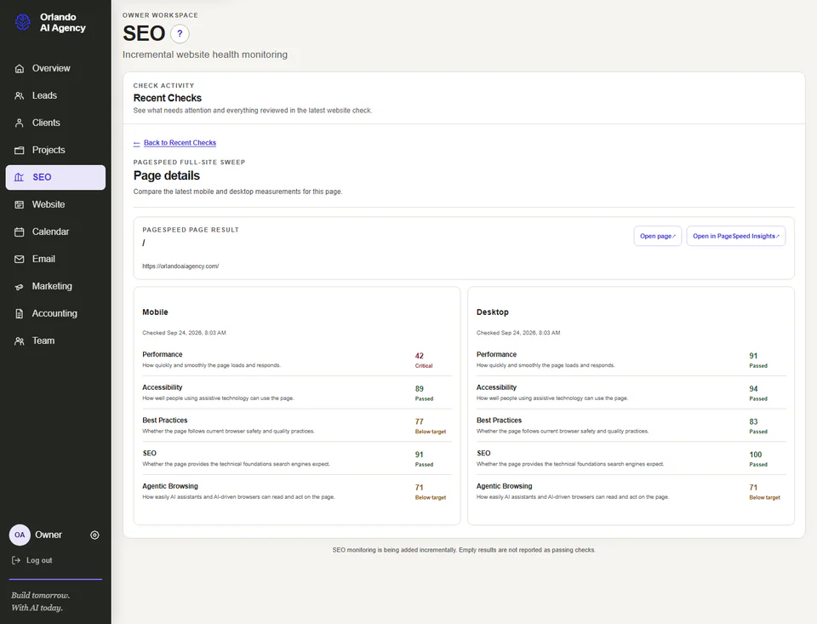Click the Calendar icon in sidebar

pyautogui.click(x=20, y=232)
